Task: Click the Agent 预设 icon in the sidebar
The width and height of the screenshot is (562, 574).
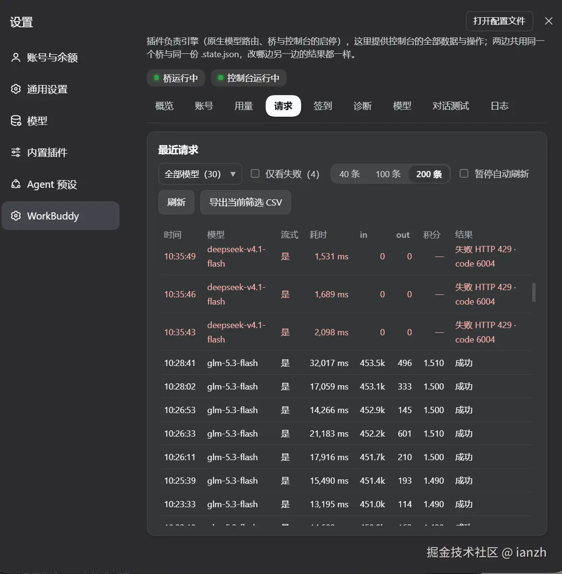Action: [x=16, y=184]
